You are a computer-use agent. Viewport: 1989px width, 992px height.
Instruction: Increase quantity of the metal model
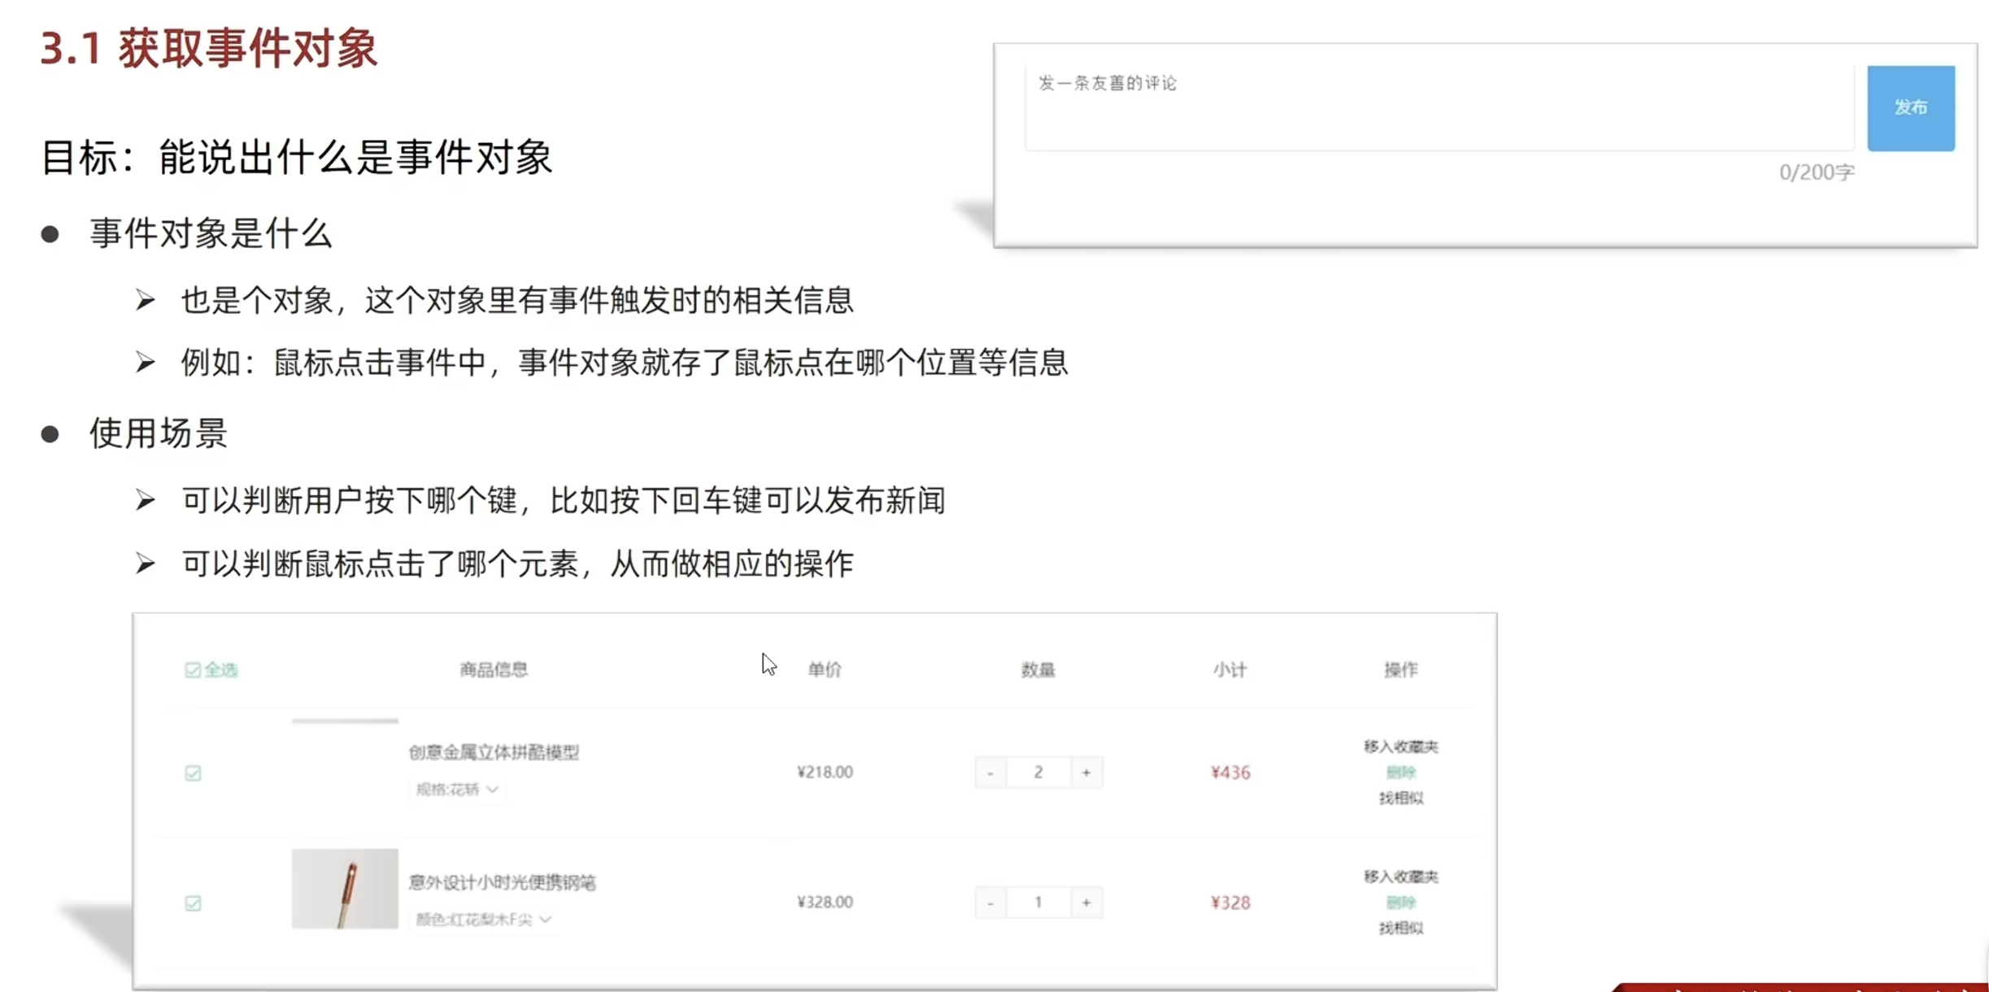[x=1086, y=772]
